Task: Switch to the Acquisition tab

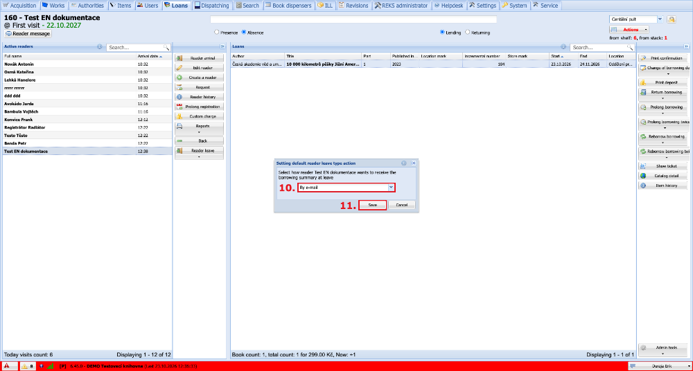Action: click(x=20, y=6)
